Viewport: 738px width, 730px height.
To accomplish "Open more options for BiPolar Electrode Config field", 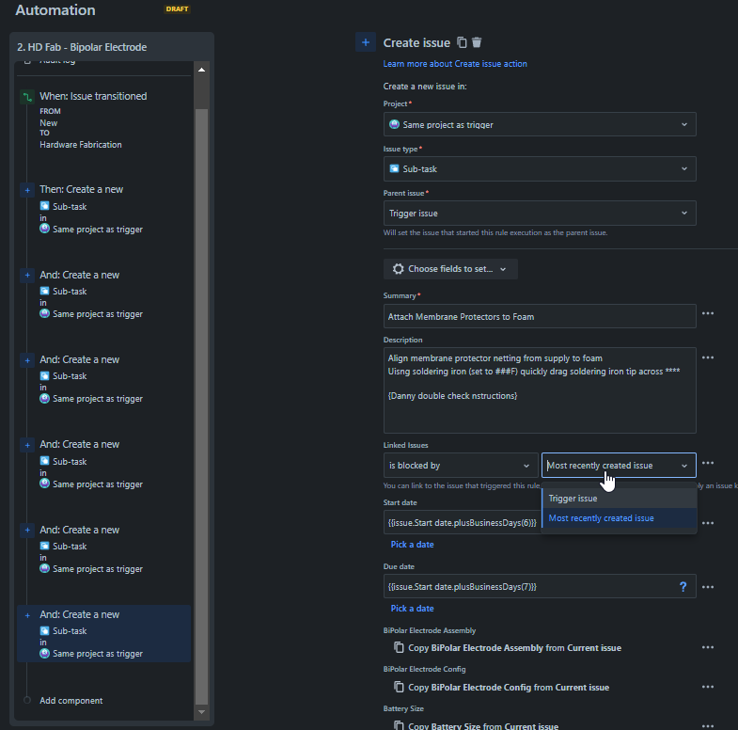I will tap(708, 687).
